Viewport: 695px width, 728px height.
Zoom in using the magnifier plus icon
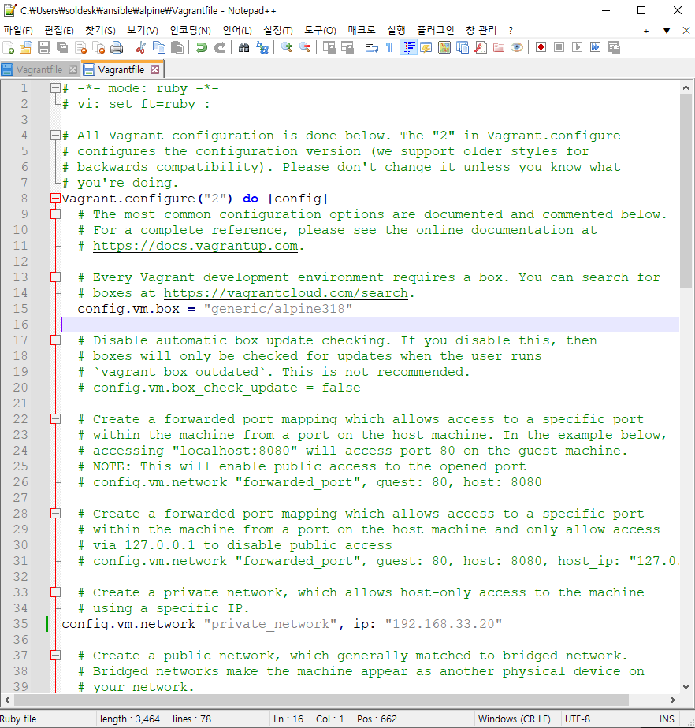coord(287,47)
